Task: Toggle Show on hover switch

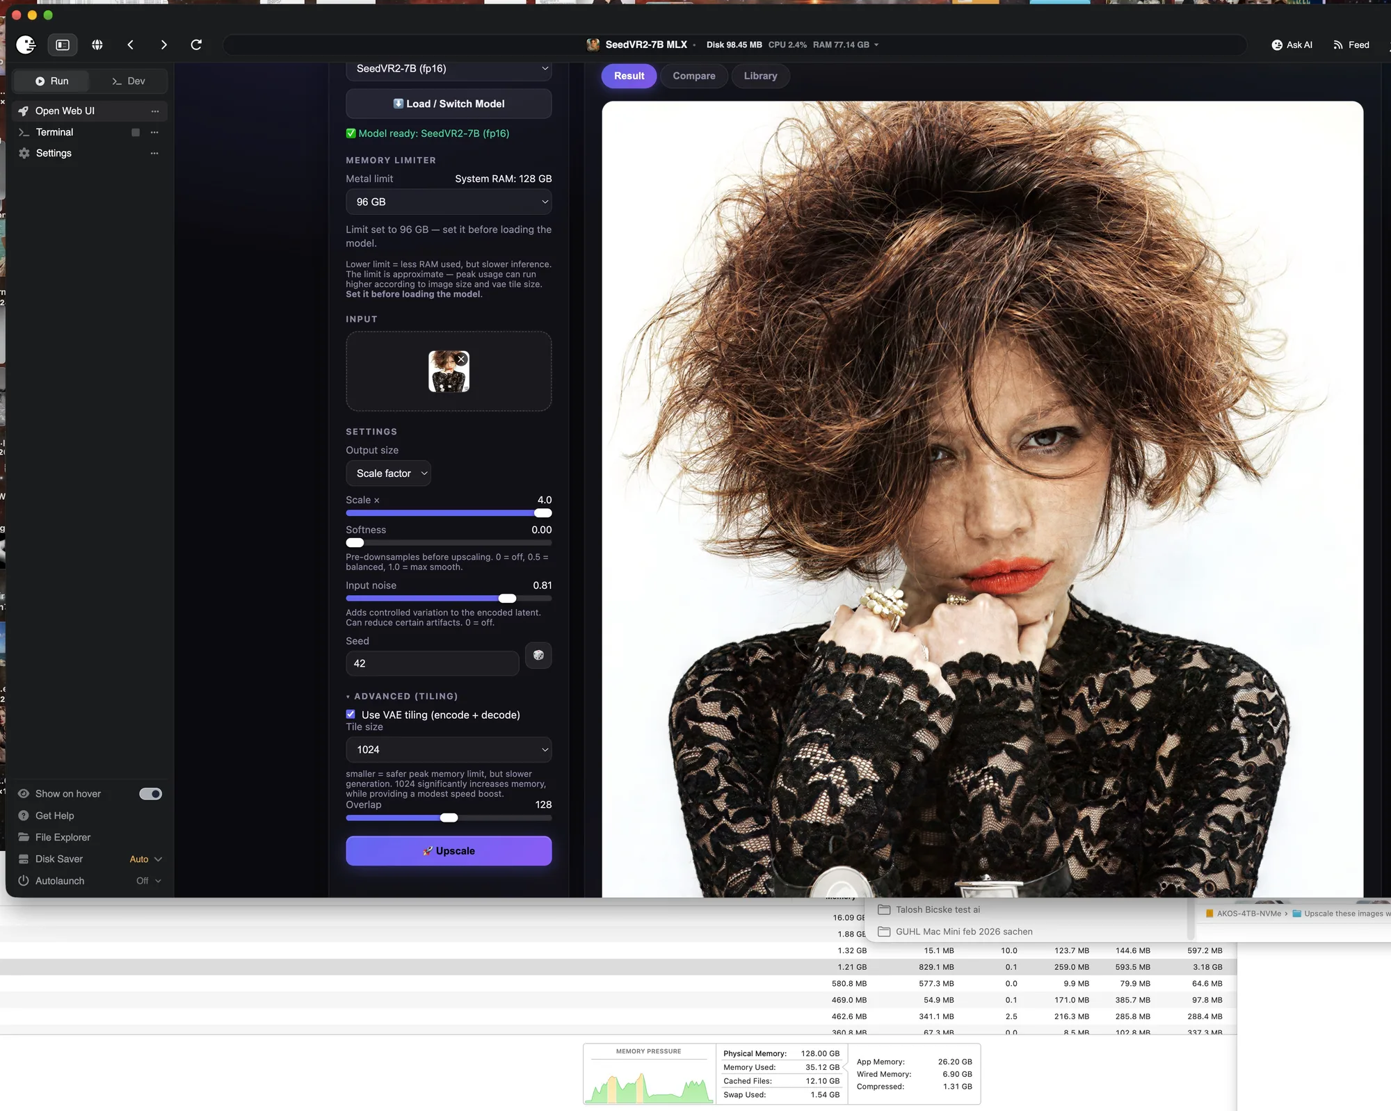Action: click(x=150, y=794)
